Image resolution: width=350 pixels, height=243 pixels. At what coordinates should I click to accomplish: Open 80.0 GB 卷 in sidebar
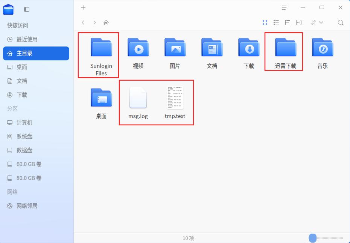pyautogui.click(x=36, y=178)
